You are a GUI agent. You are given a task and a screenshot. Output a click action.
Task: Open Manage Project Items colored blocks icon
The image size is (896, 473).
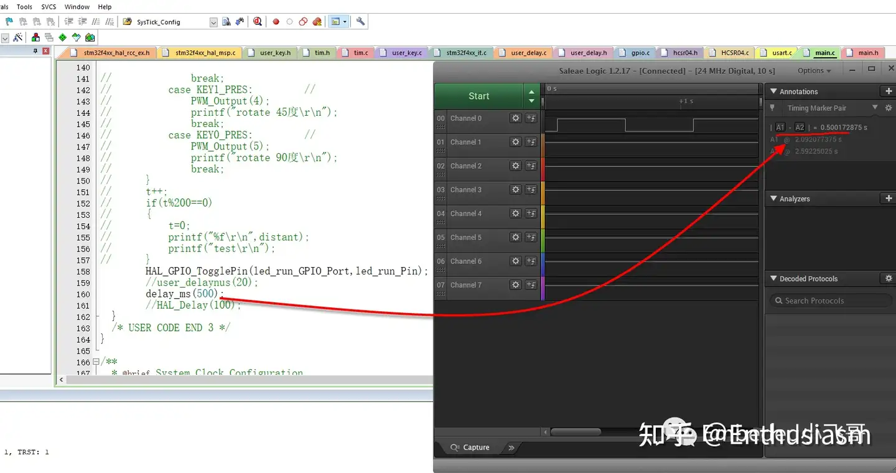coord(36,38)
